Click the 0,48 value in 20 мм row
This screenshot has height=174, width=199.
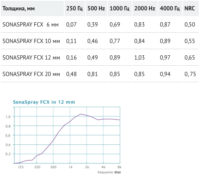click(71, 74)
